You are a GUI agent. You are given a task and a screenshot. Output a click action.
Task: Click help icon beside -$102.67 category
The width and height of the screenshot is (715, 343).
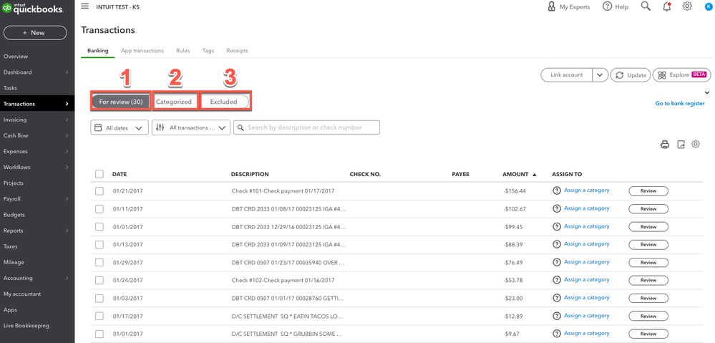[x=556, y=208]
